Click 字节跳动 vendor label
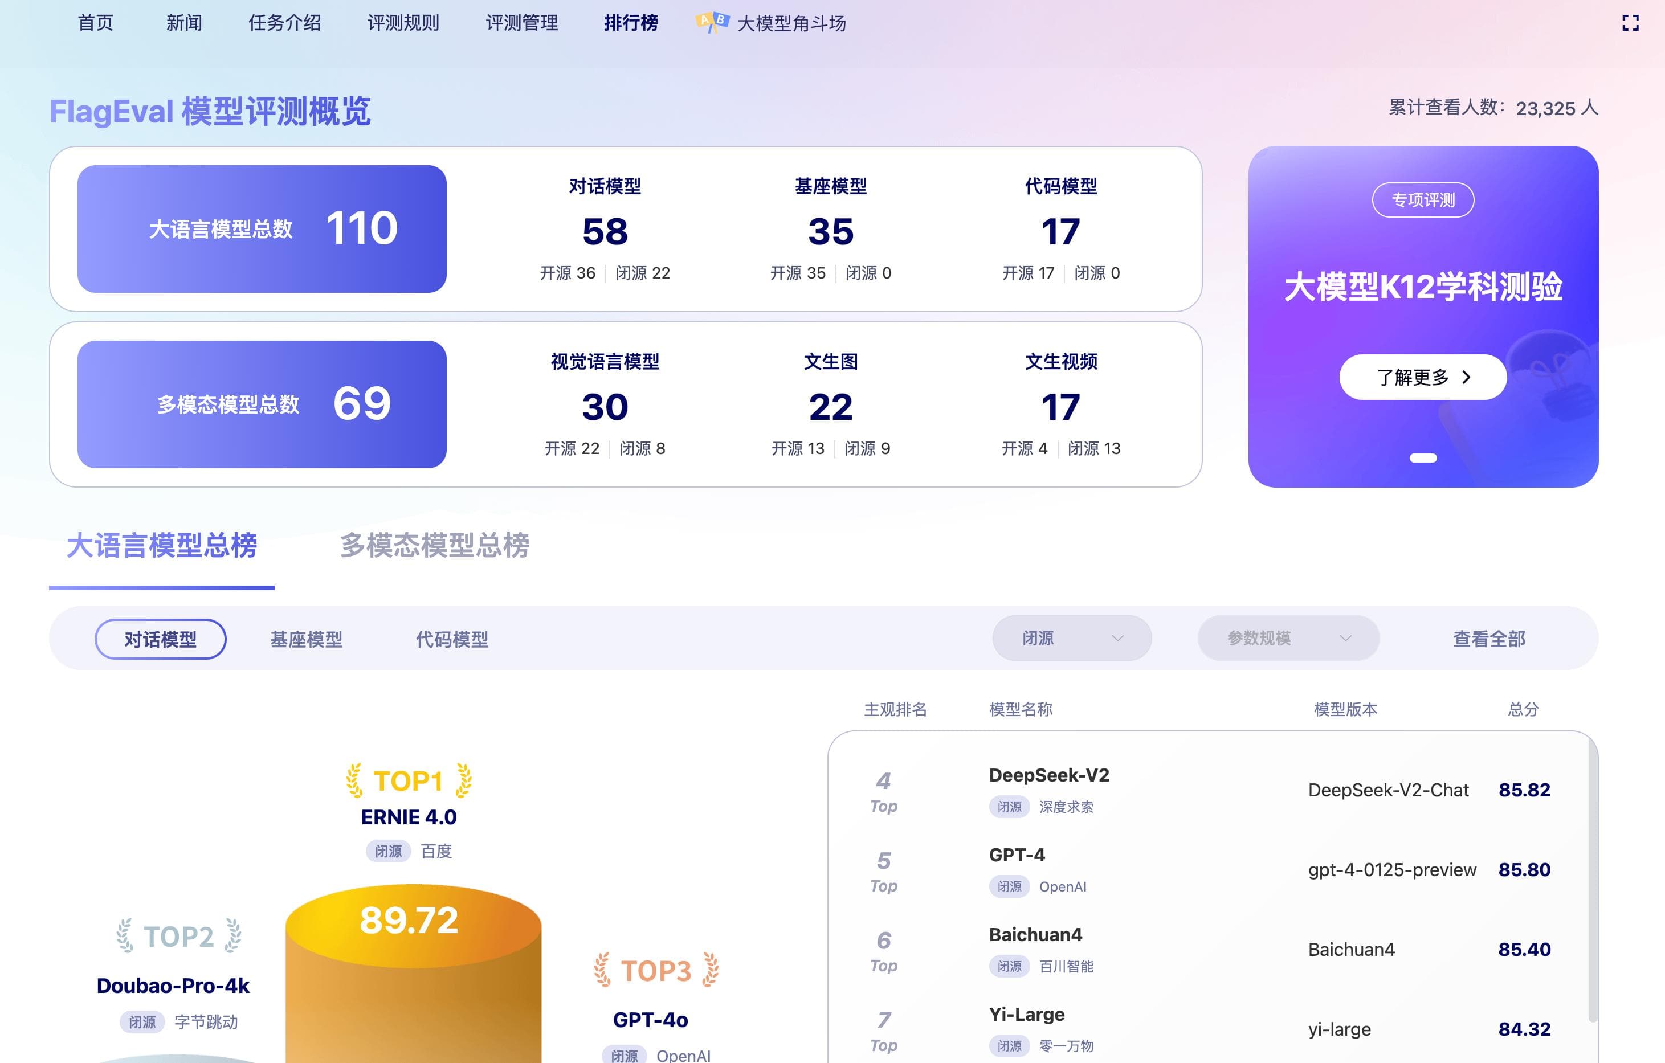Viewport: 1665px width, 1063px height. click(206, 1021)
